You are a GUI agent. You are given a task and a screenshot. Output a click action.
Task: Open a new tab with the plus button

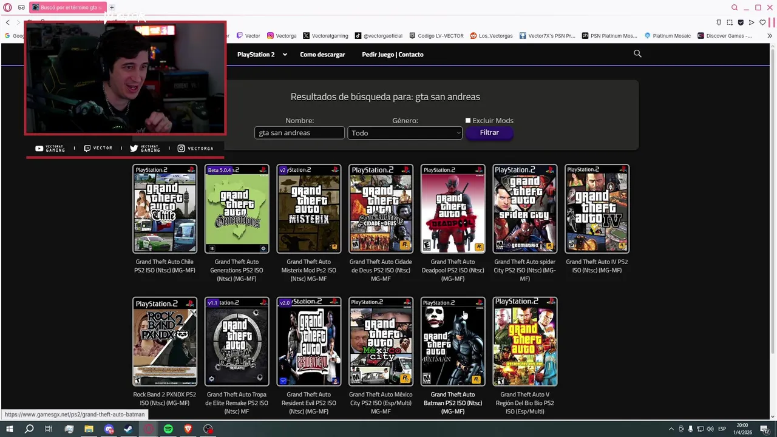point(112,7)
